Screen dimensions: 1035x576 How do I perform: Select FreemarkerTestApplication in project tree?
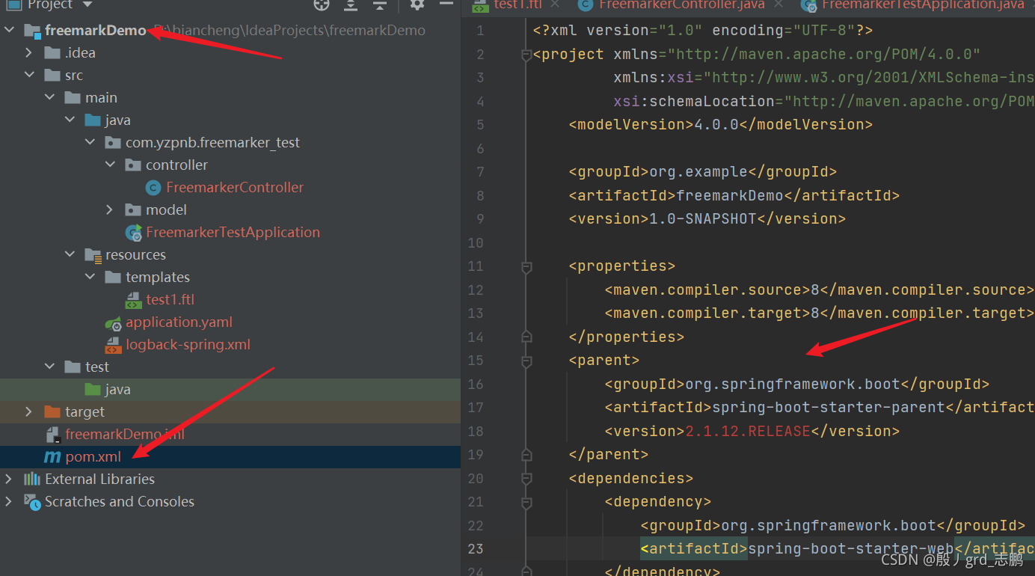[x=233, y=233]
